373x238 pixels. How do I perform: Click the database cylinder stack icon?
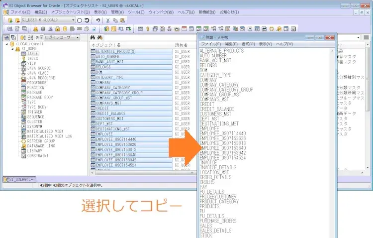point(43,29)
